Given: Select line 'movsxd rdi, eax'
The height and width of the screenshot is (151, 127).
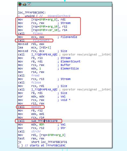Looking at the screenshot, I should [31, 44].
